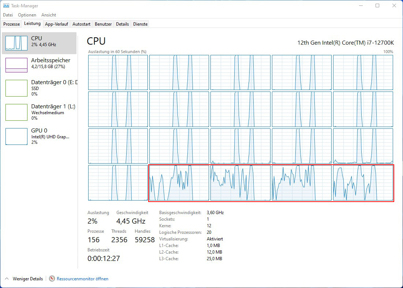The image size is (403, 288).
Task: Open the Optionen menu
Action: point(27,15)
